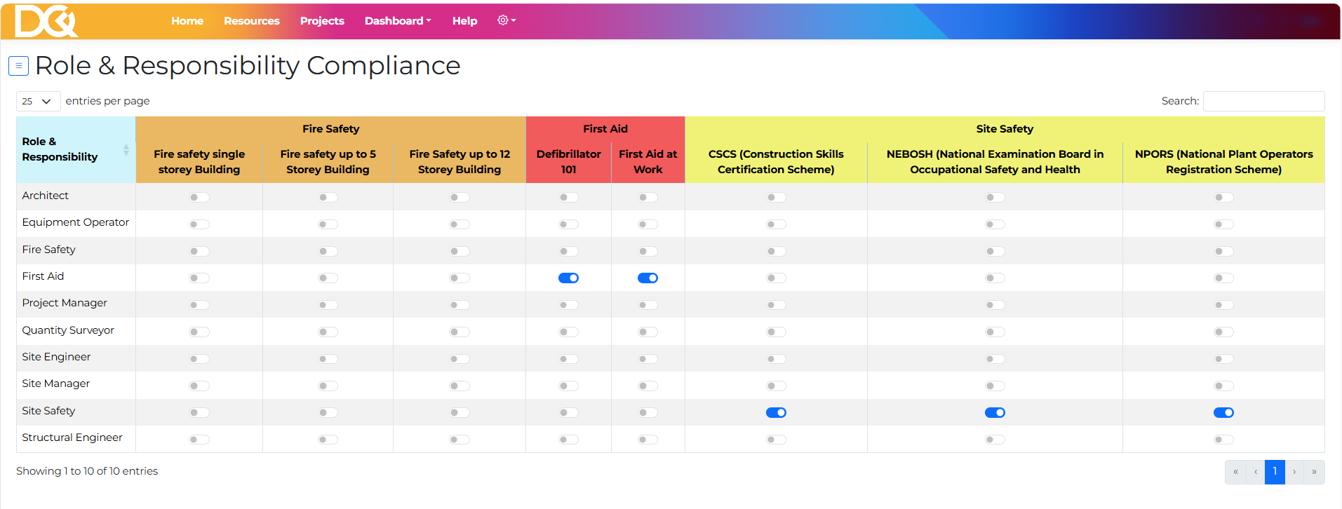Jump to the last page of entries
The height and width of the screenshot is (509, 1342).
coord(1314,472)
